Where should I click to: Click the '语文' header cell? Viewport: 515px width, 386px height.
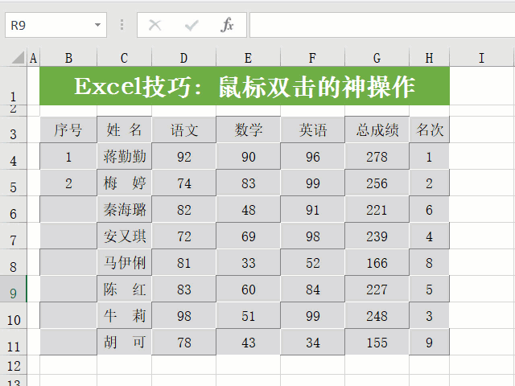tap(183, 129)
